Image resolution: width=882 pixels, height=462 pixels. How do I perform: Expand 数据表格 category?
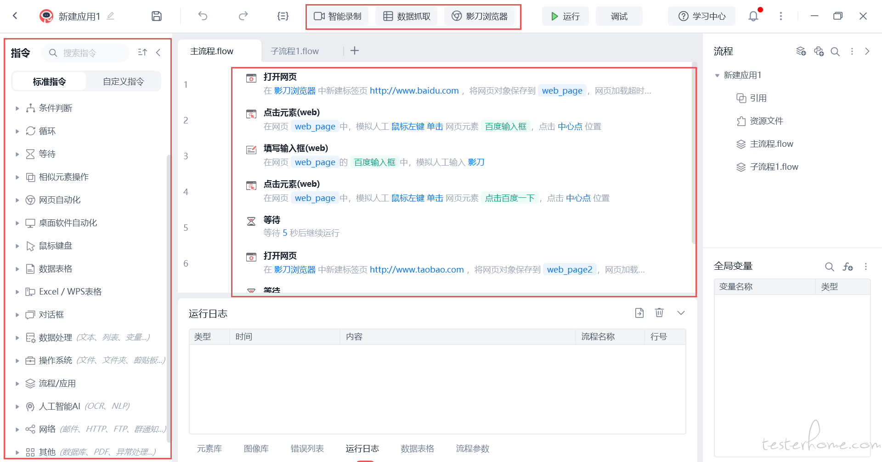point(17,269)
